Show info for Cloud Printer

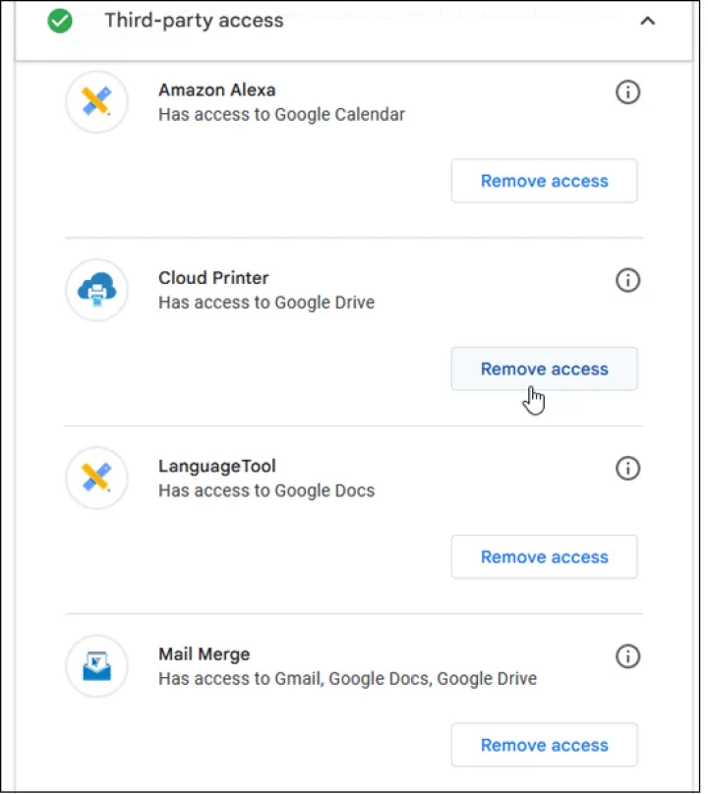[x=627, y=280]
